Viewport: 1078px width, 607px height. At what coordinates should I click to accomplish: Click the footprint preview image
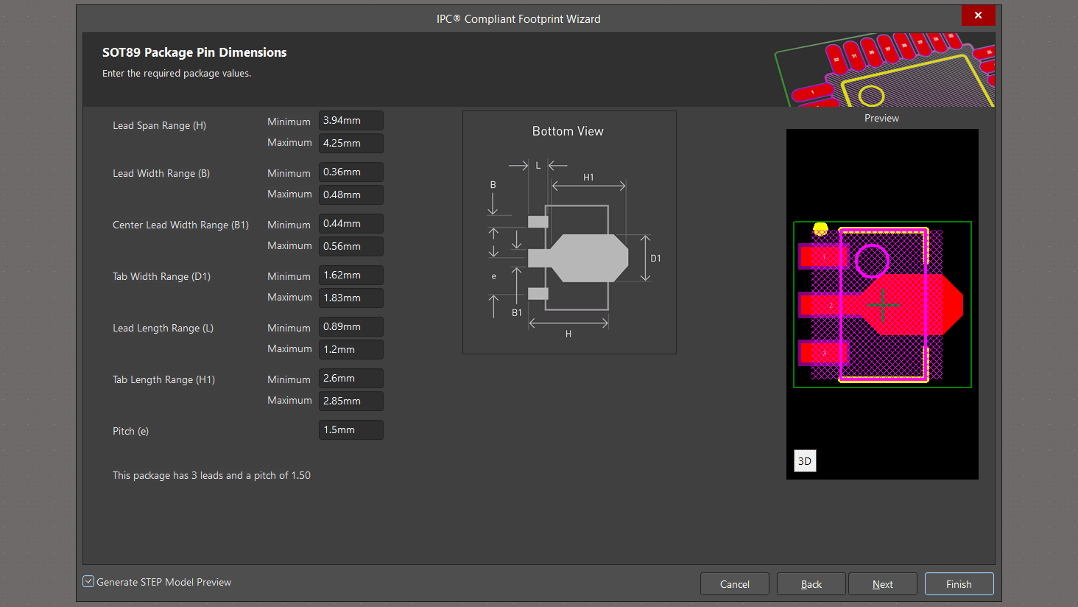pos(882,304)
